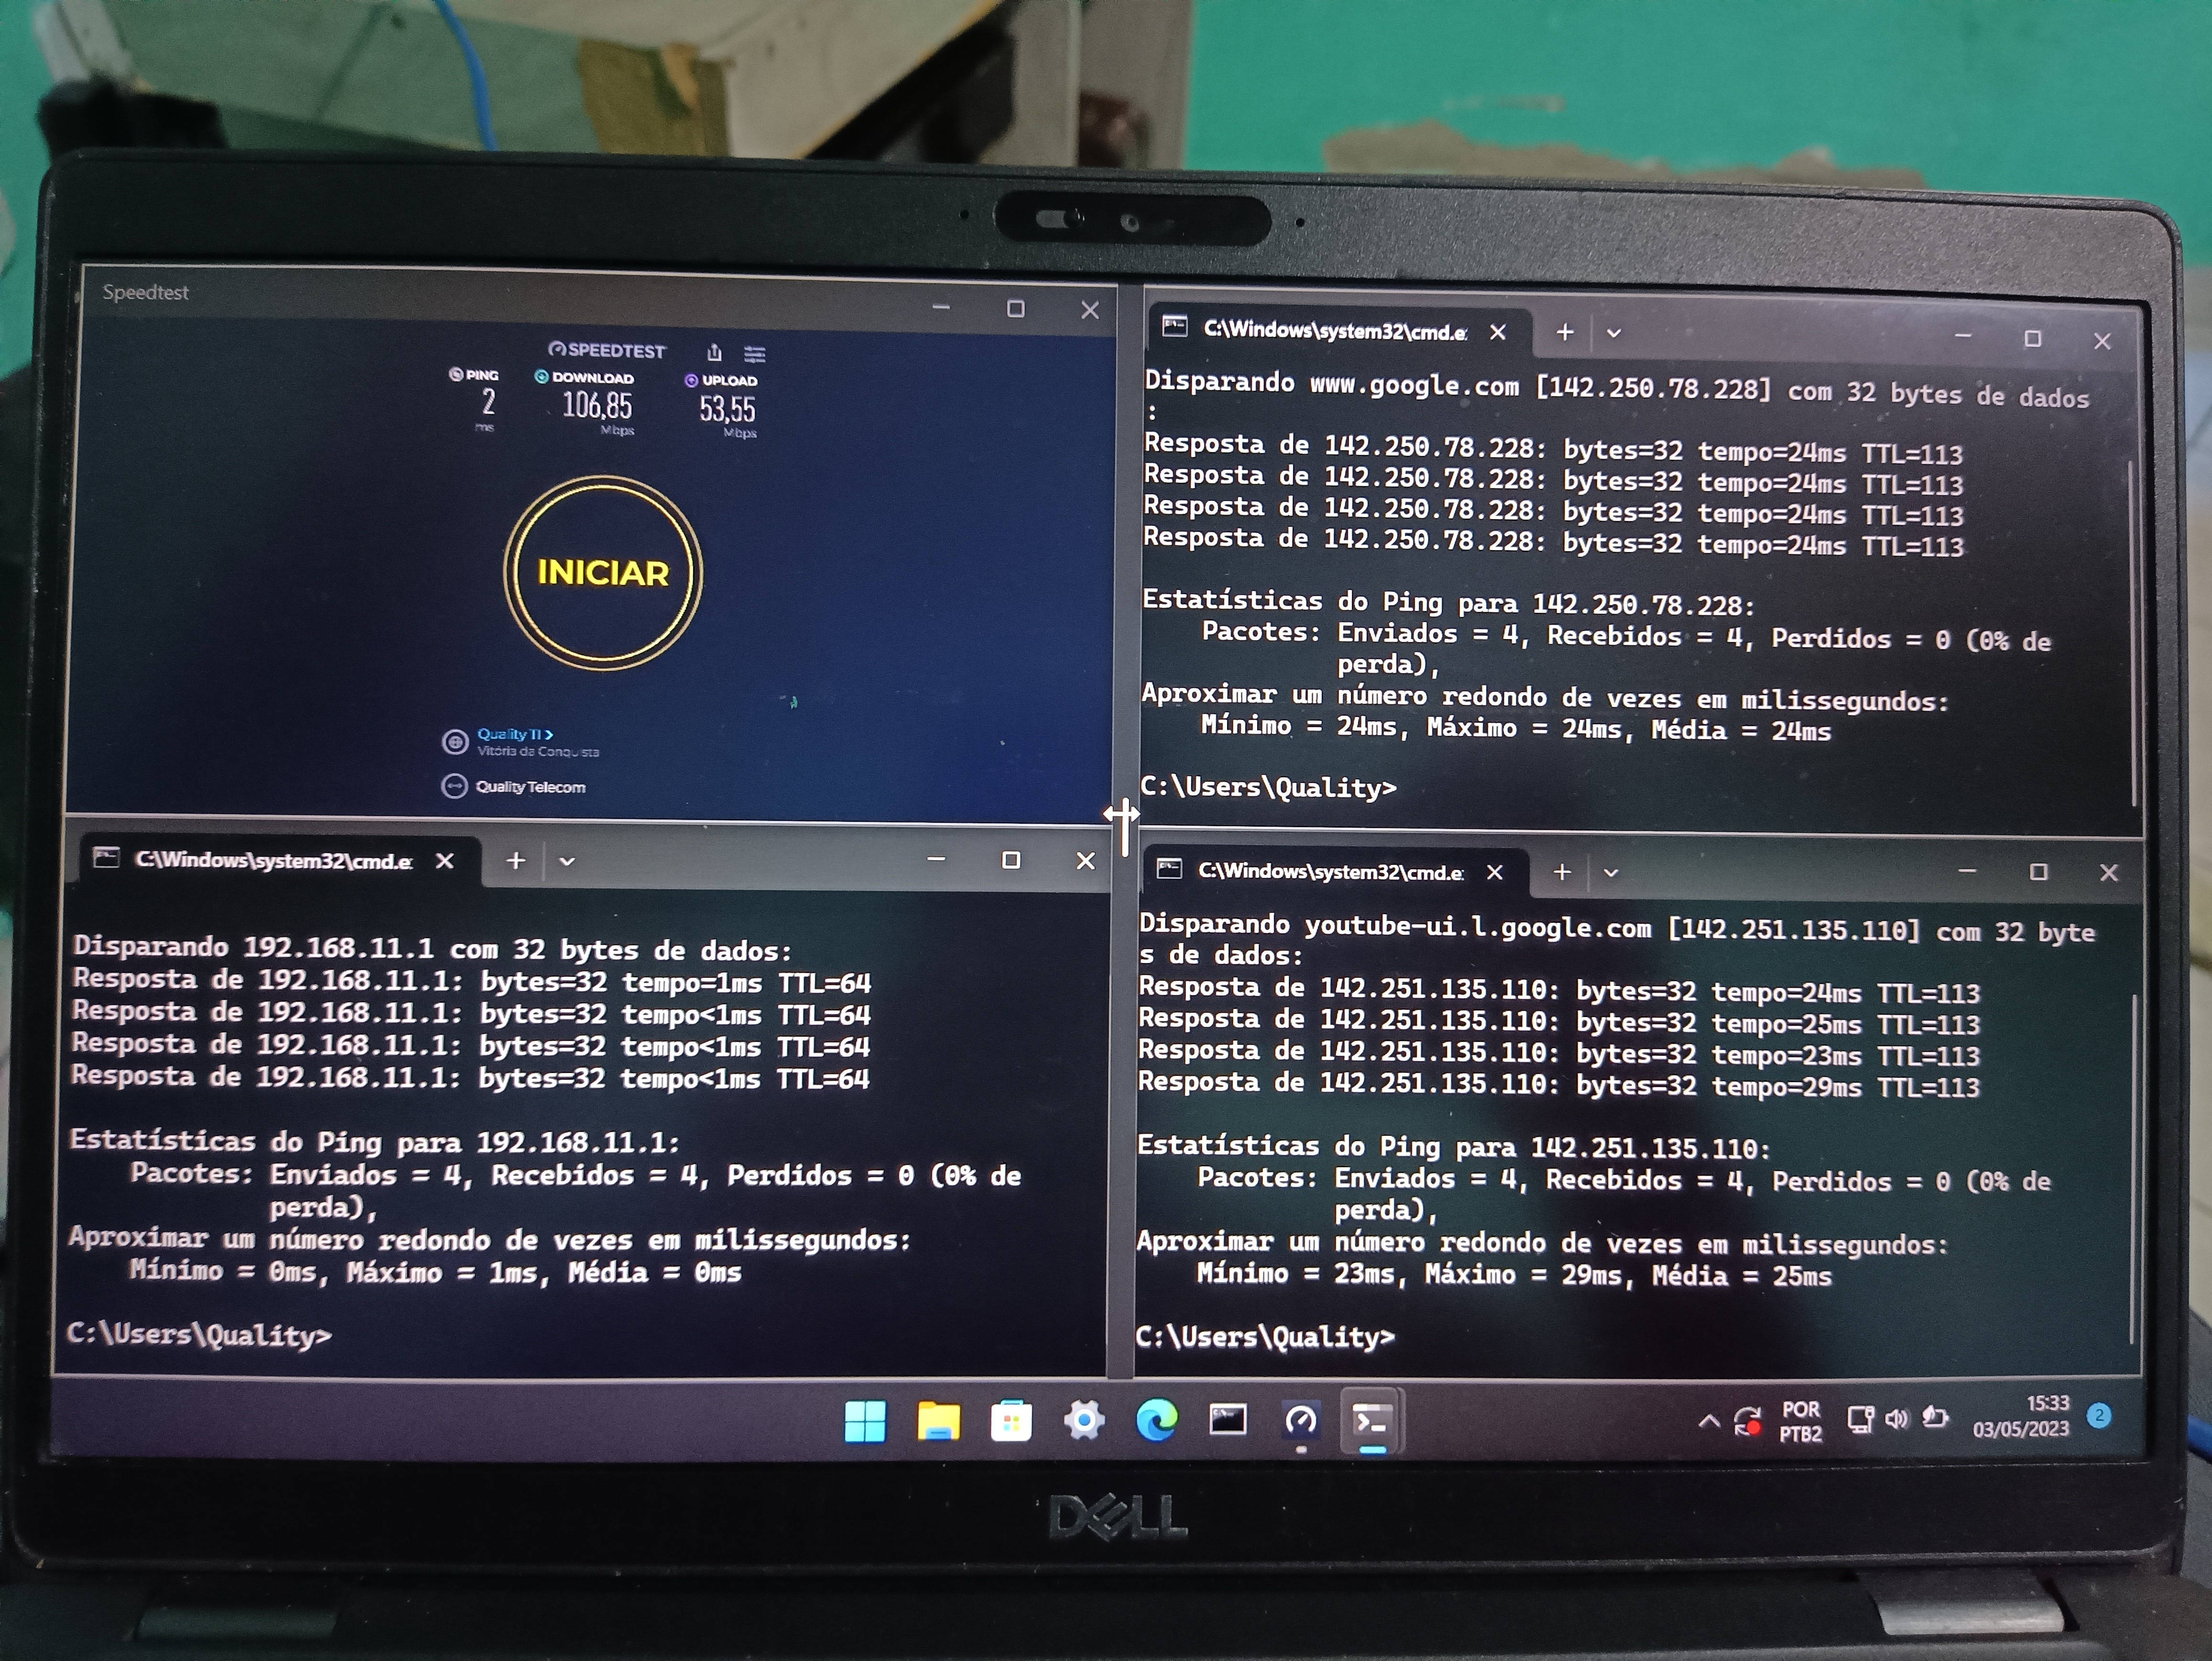Click the Speedtest share results icon
The height and width of the screenshot is (1661, 2212).
pyautogui.click(x=714, y=352)
